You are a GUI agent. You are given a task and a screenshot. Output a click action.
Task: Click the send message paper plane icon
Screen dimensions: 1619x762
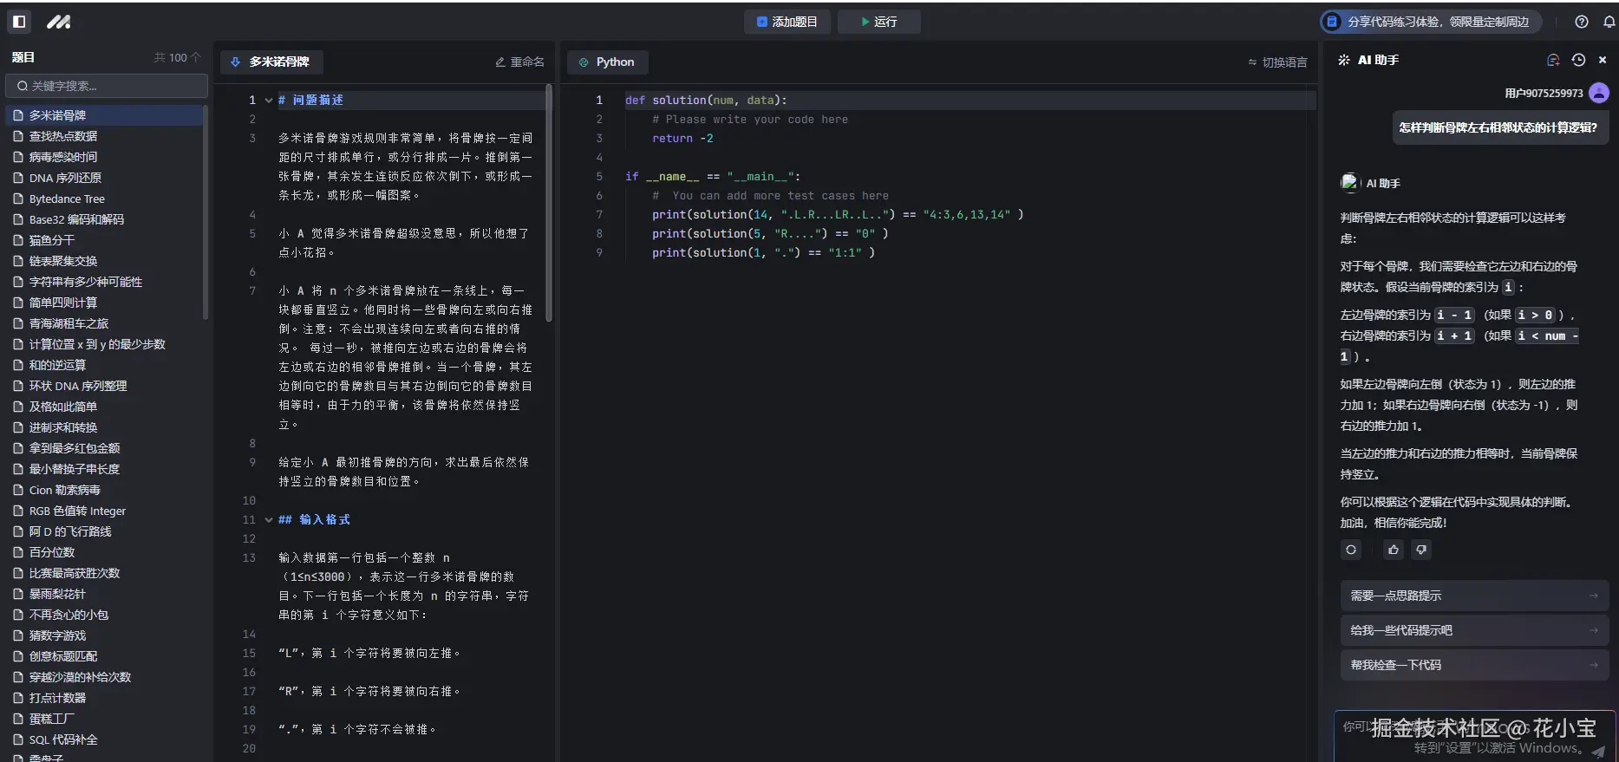pyautogui.click(x=1598, y=752)
